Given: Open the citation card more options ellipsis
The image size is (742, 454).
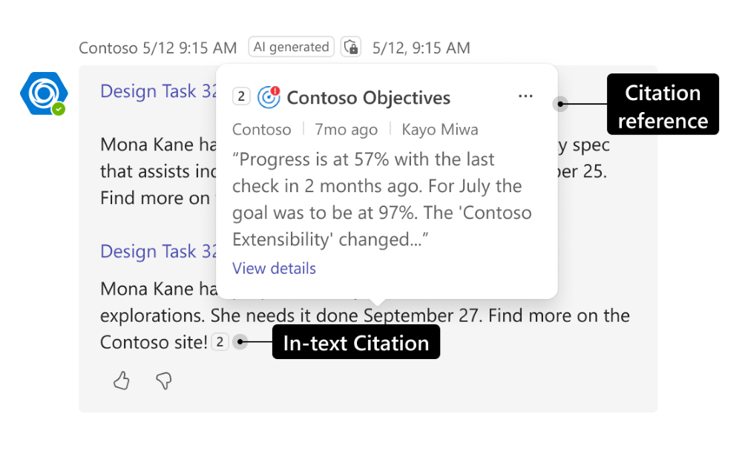Looking at the screenshot, I should tap(525, 96).
